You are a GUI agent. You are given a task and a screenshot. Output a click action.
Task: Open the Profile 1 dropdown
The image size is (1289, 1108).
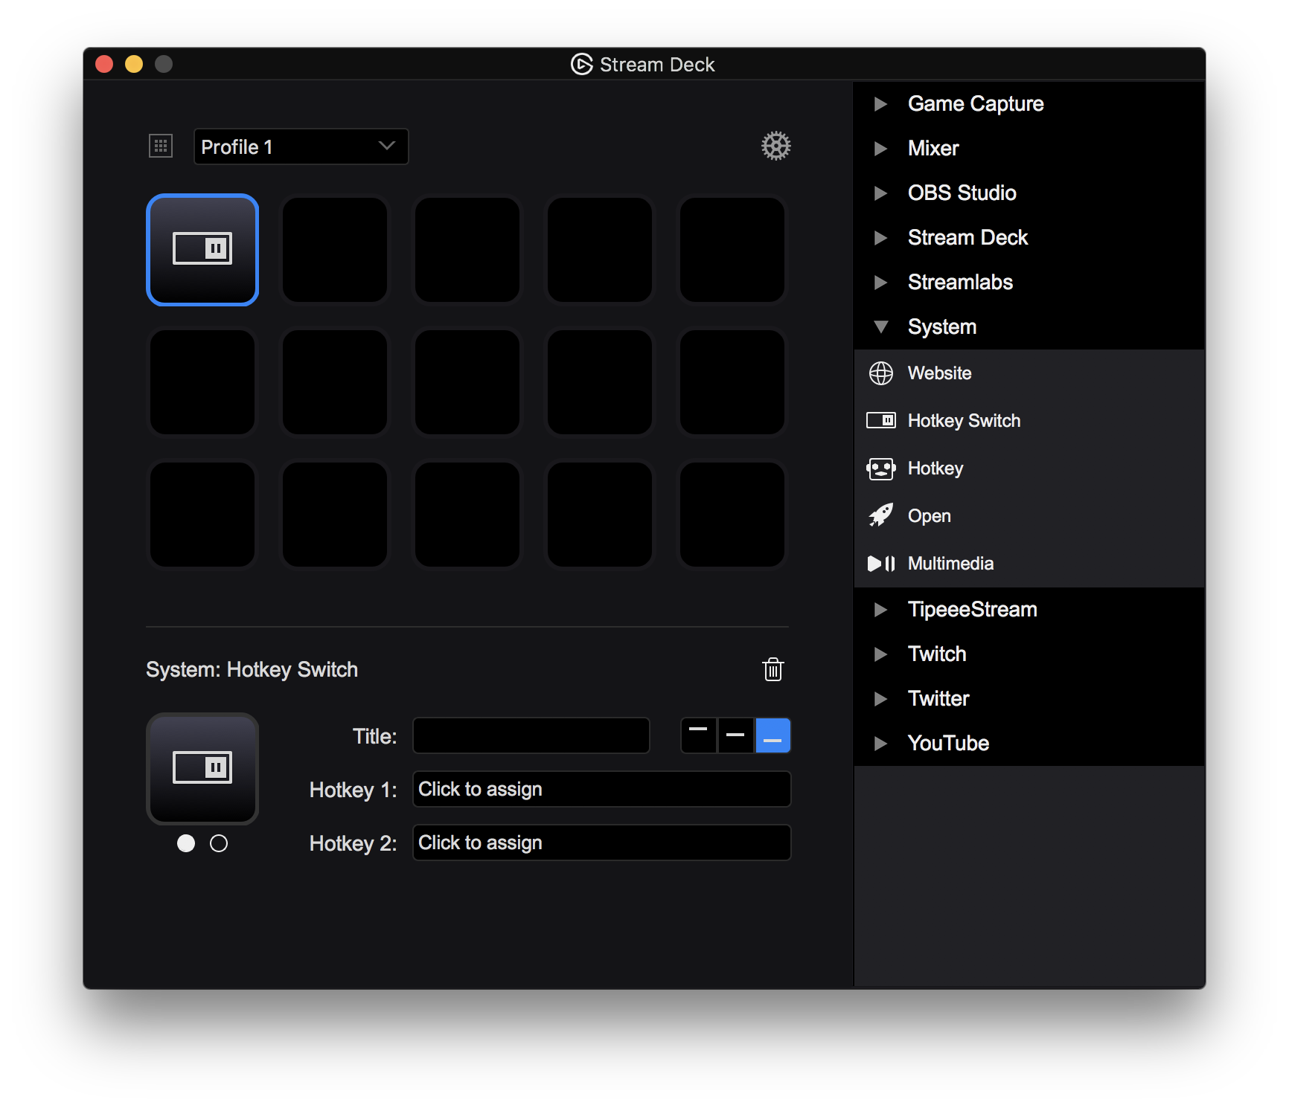point(301,146)
